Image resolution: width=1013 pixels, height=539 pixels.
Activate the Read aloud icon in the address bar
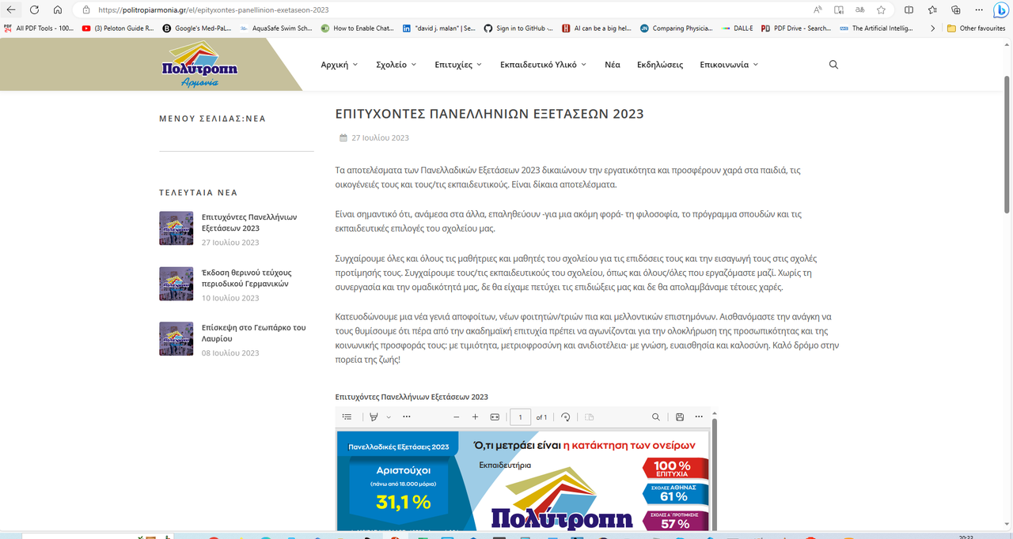[818, 9]
